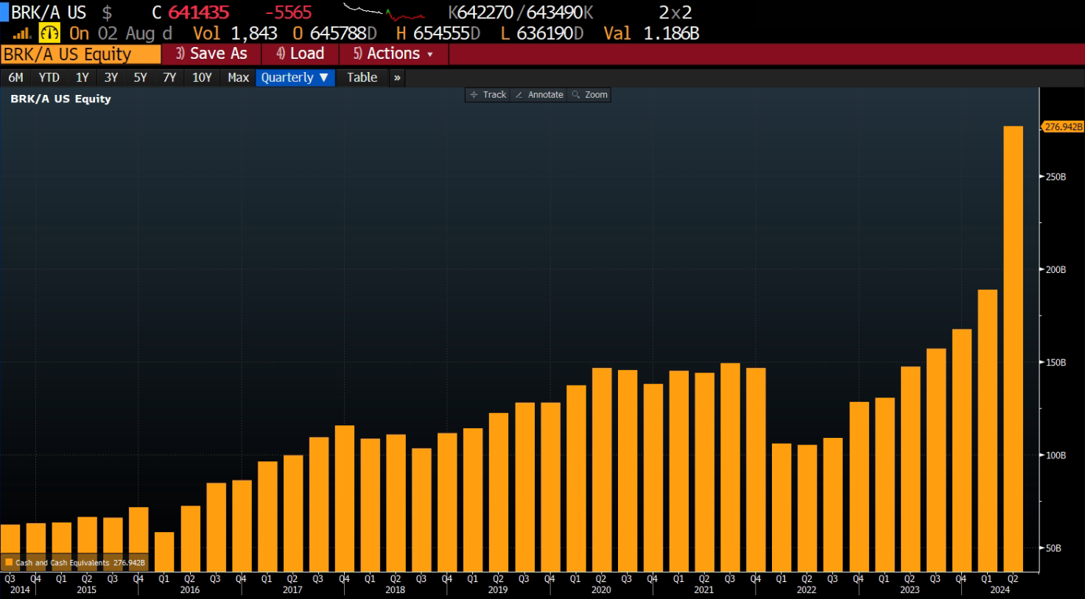This screenshot has height=599, width=1085.
Task: Enable the Track crosshair tool
Action: click(x=488, y=95)
